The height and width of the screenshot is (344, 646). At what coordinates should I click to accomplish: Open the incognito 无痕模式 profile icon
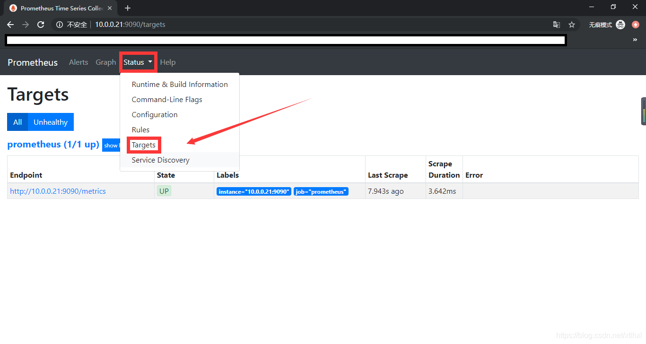tap(620, 25)
